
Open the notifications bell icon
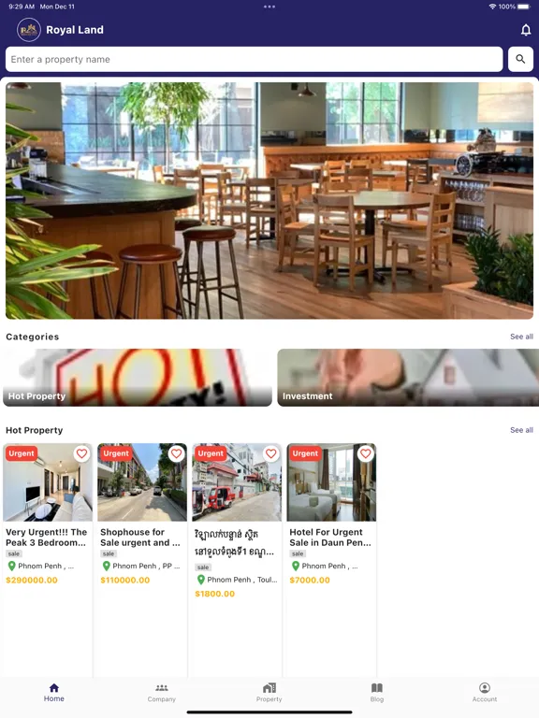coord(526,30)
